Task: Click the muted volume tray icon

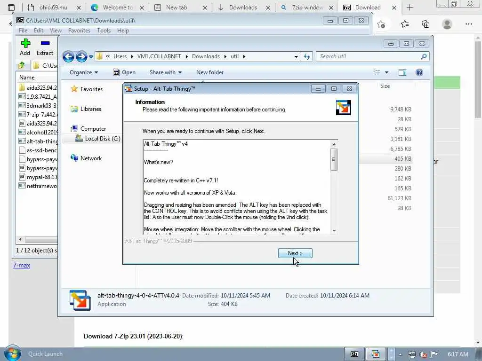Action: [x=423, y=354]
